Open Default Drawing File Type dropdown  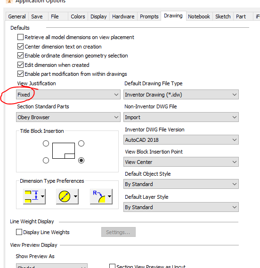[181, 95]
